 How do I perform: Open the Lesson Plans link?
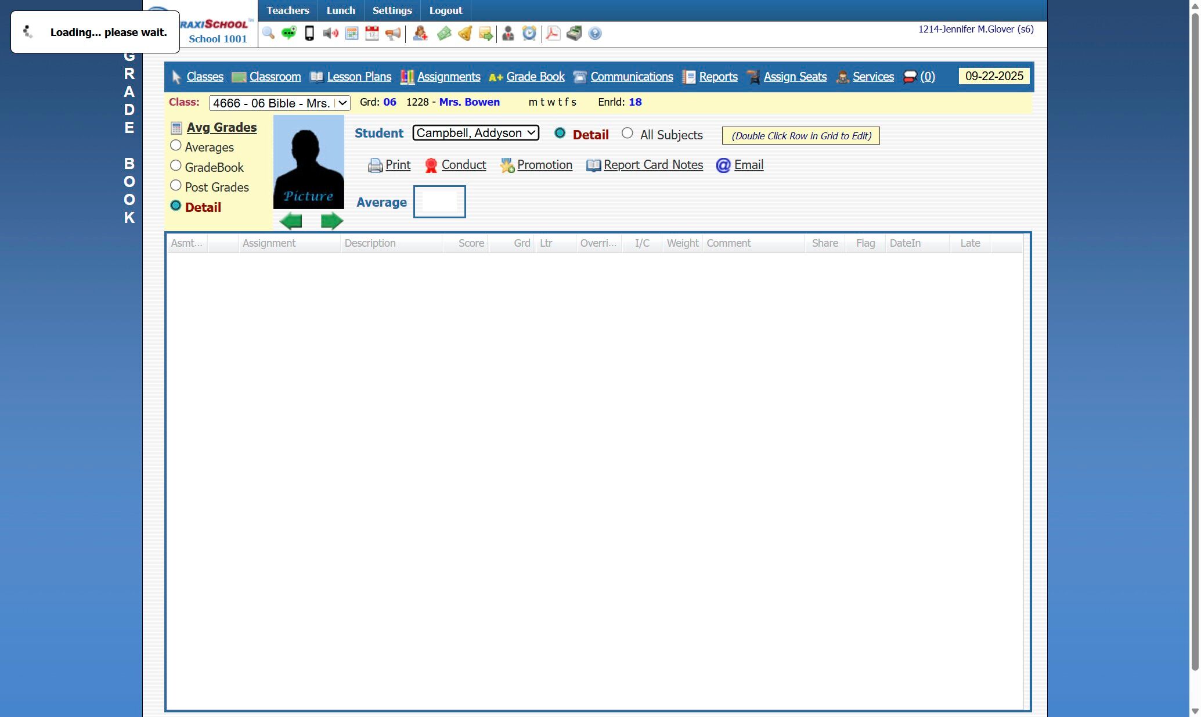click(359, 77)
